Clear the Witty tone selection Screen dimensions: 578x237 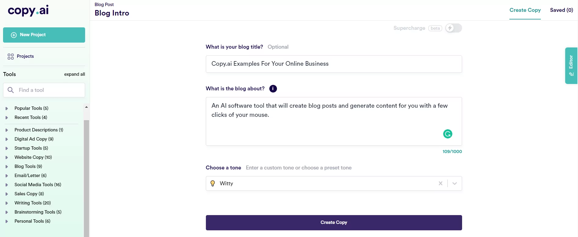(x=440, y=183)
